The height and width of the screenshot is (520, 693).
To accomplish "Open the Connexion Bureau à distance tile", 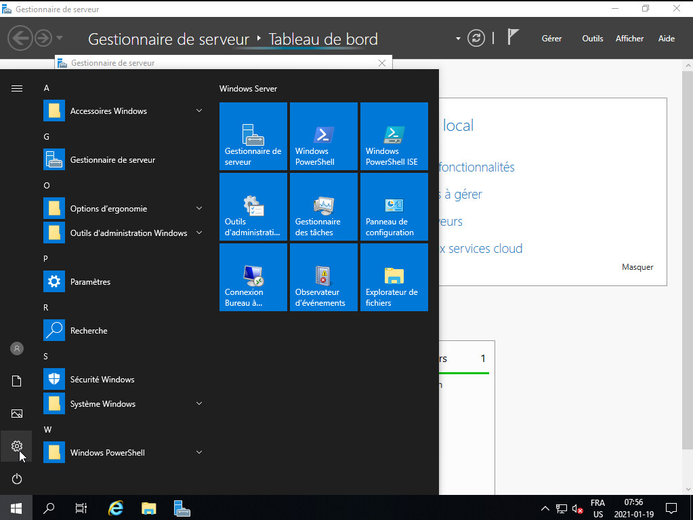I will pyautogui.click(x=253, y=277).
